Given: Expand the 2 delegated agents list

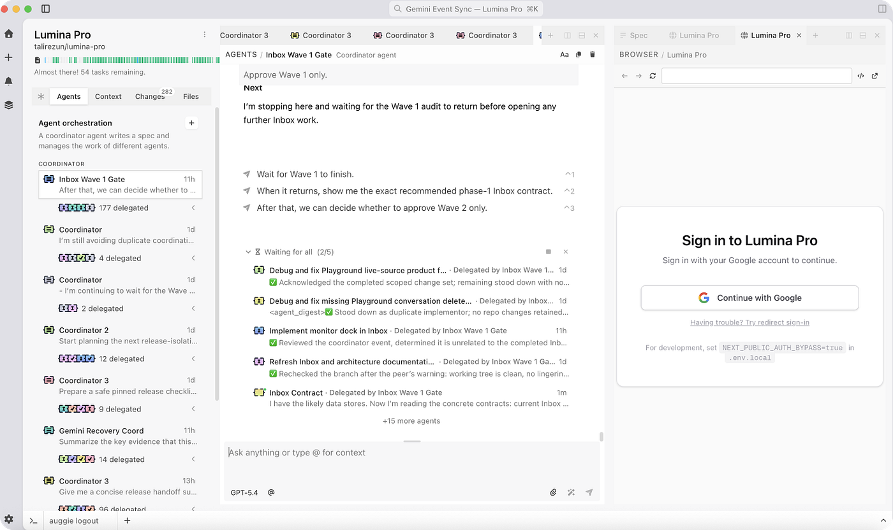Looking at the screenshot, I should point(193,308).
